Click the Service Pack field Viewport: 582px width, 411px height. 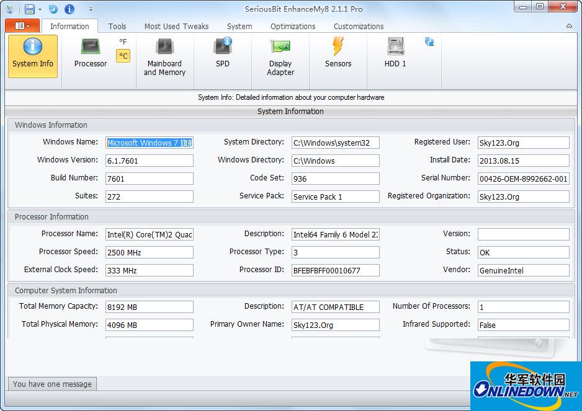click(x=336, y=197)
